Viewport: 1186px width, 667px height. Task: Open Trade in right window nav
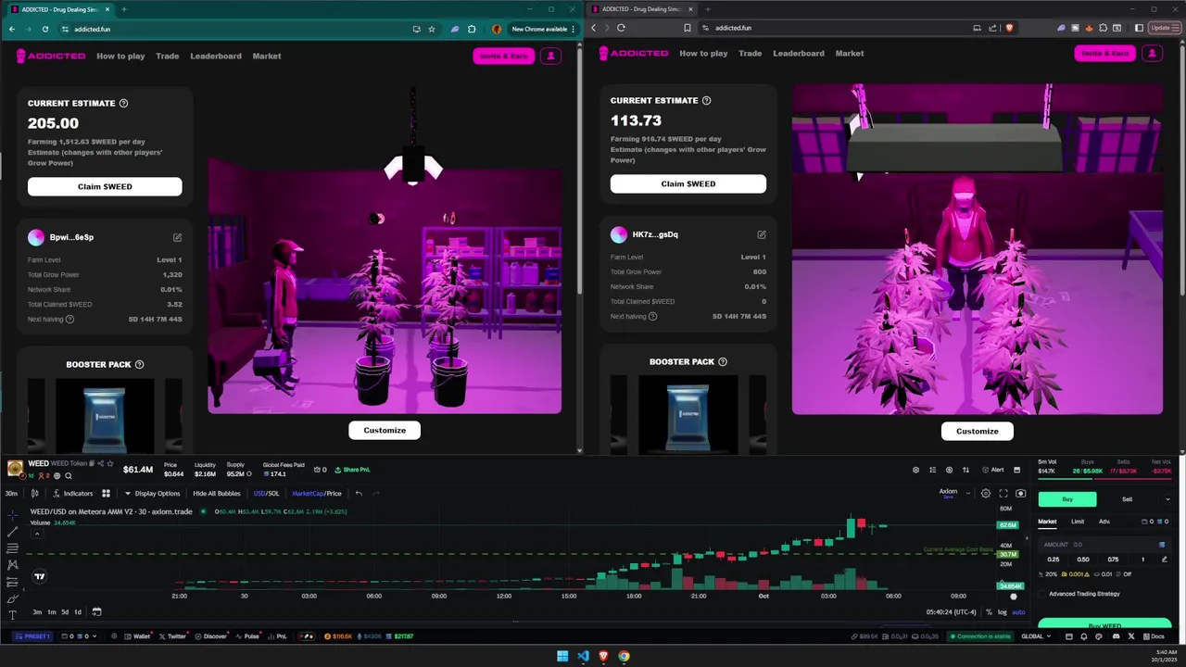coord(751,53)
